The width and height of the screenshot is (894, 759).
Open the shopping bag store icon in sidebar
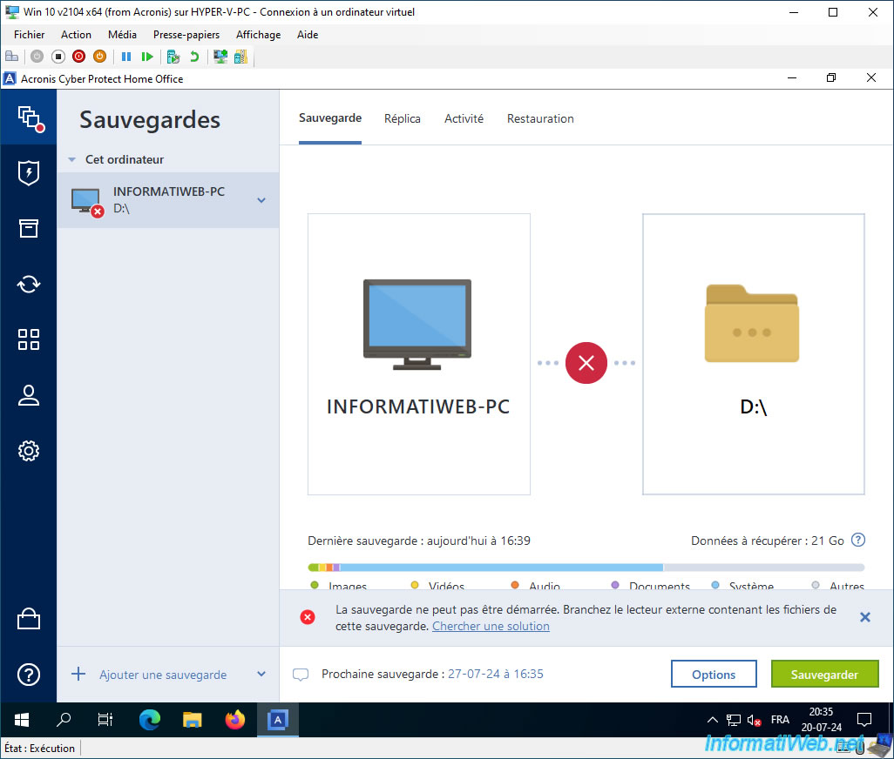29,619
